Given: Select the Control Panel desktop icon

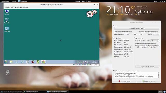Looking at the screenshot, I should pos(7,29).
